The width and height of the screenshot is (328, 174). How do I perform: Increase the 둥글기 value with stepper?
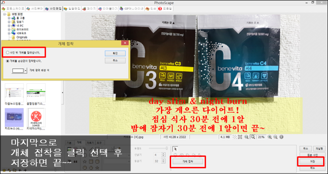pos(164,160)
